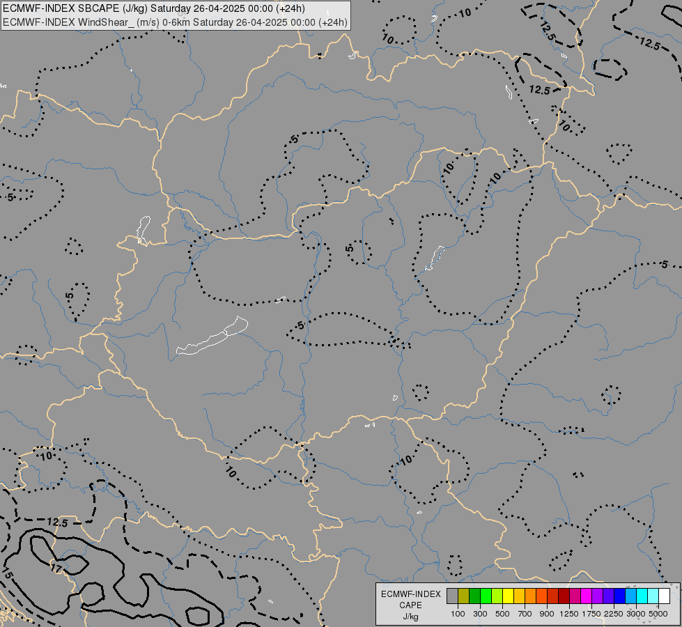Click the olive swatch in the CAPE legend
Viewport: 682px width, 627px height.
(x=464, y=596)
